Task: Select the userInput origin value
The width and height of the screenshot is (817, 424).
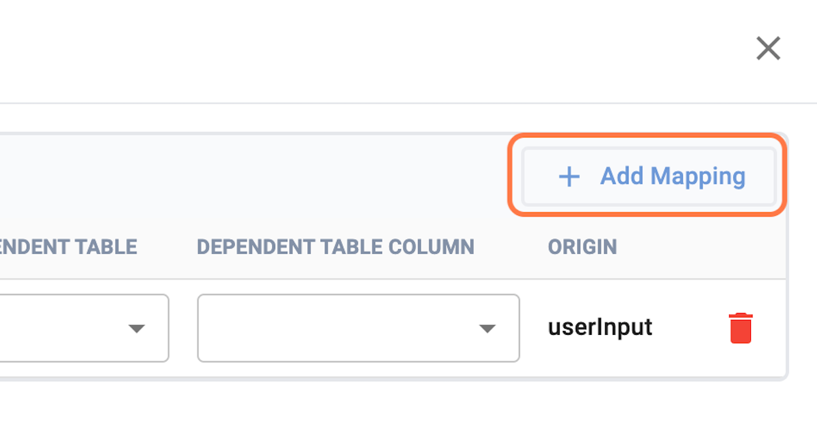Action: tap(600, 327)
